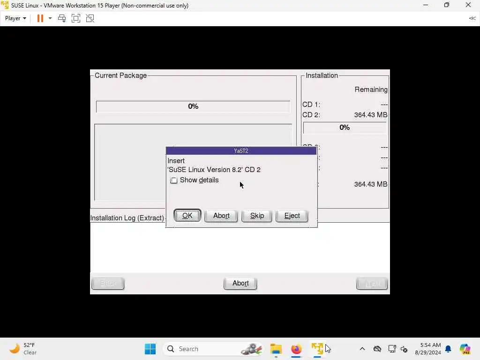This screenshot has width=480, height=360.
Task: Click the CD 2 installation progress bar
Action: (x=345, y=127)
